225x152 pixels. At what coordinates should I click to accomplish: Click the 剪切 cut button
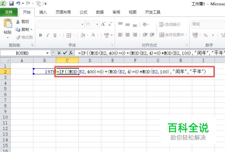click(x=22, y=22)
